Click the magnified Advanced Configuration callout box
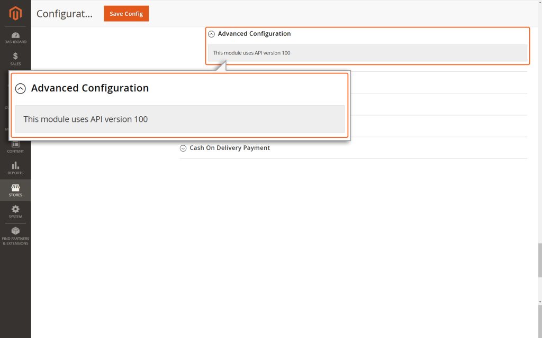 click(180, 105)
